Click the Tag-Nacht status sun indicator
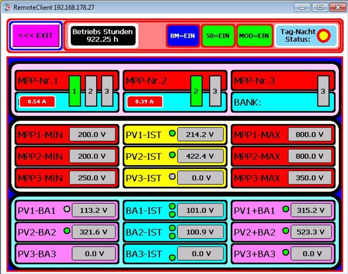Viewport: 348px width, 274px height. 323,36
